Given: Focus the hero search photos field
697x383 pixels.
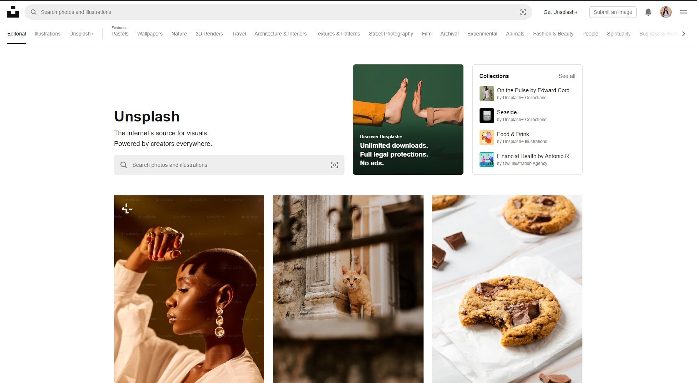Looking at the screenshot, I should point(229,165).
